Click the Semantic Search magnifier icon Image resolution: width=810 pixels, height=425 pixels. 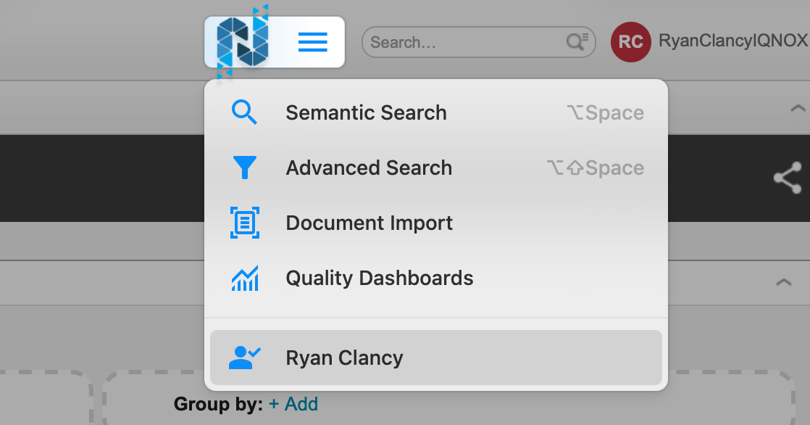[x=244, y=113]
